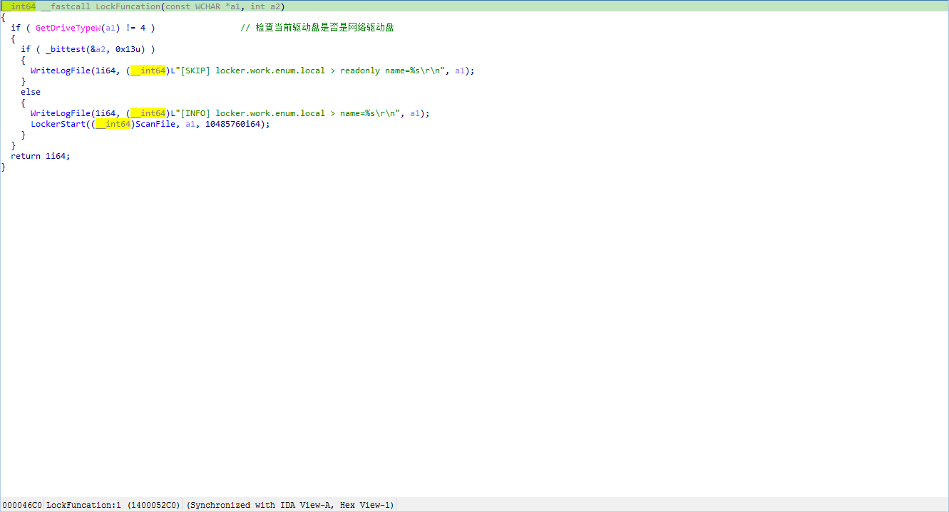Click the GetDriveTypeW function call
The image size is (949, 512).
(68, 28)
